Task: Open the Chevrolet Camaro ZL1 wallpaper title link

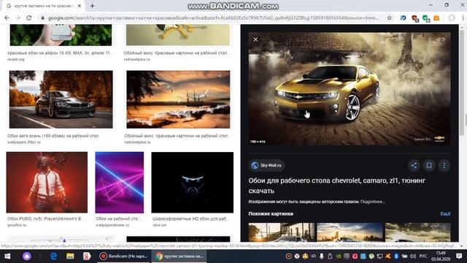Action: pyautogui.click(x=337, y=186)
